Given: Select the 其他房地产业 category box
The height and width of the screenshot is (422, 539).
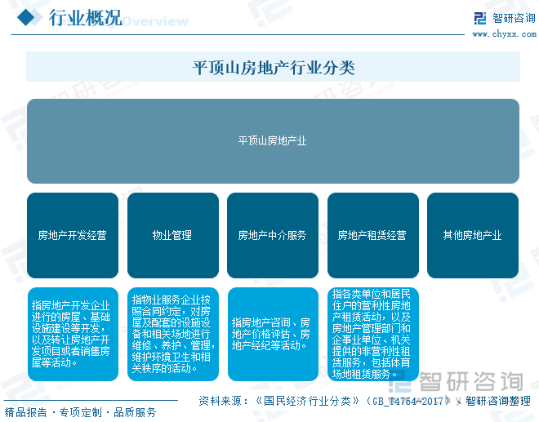Looking at the screenshot, I should pos(473,235).
